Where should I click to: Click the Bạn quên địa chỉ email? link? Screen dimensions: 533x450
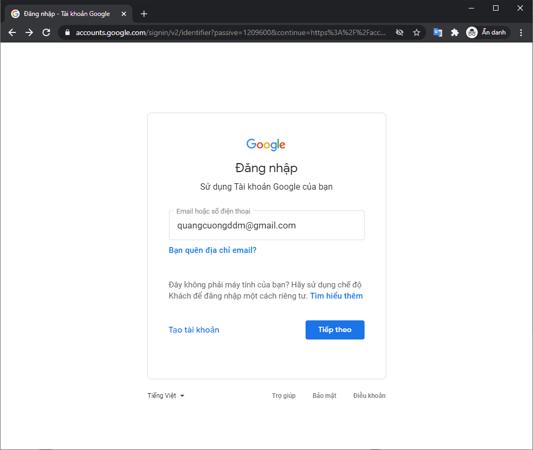pos(213,250)
